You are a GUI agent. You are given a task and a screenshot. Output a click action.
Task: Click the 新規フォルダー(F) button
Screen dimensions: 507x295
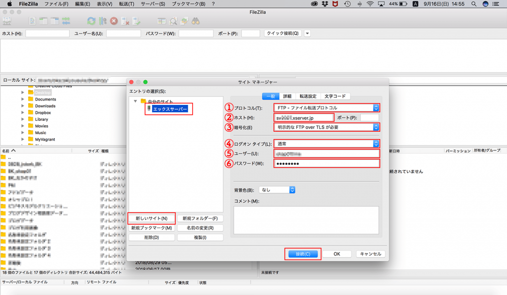[x=200, y=218]
